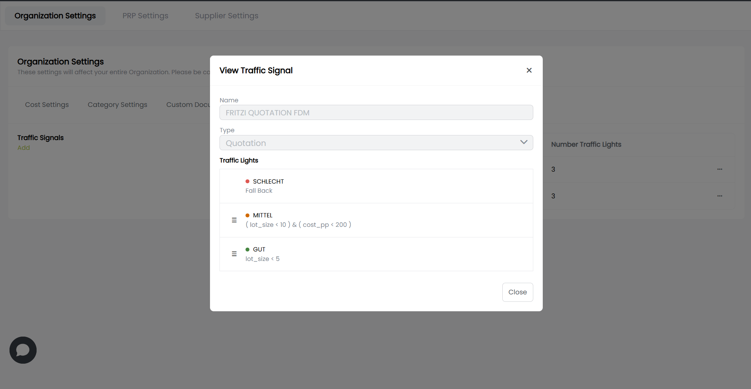The image size is (751, 389).
Task: Switch to PRP Settings tab
Action: [x=145, y=16]
